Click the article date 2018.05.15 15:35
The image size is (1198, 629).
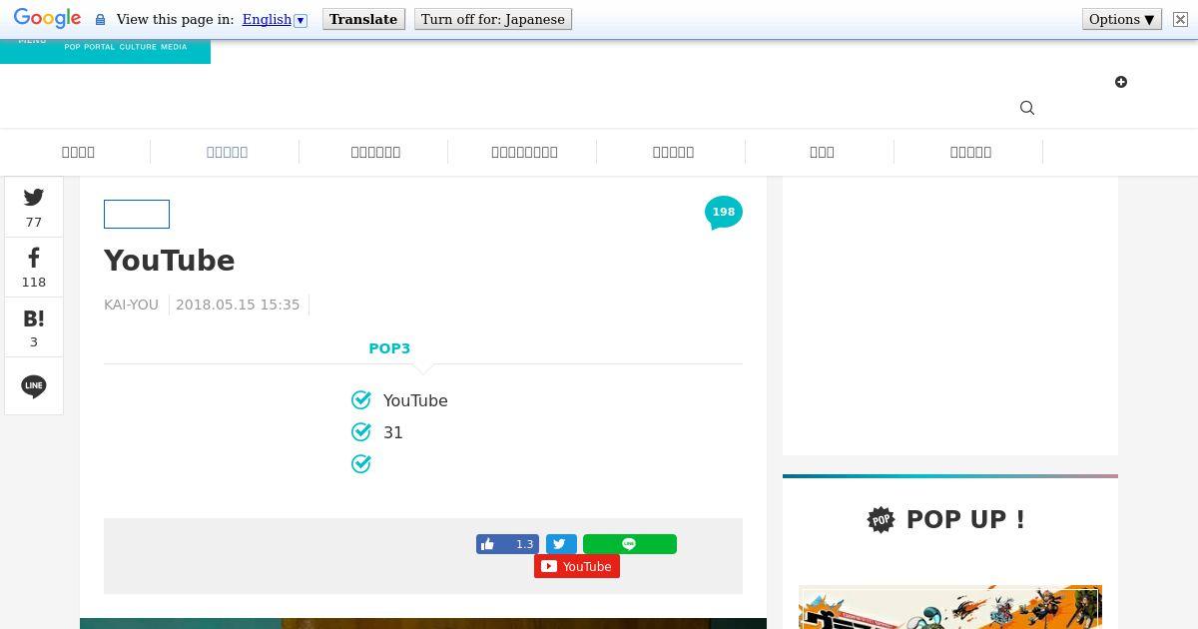click(238, 305)
